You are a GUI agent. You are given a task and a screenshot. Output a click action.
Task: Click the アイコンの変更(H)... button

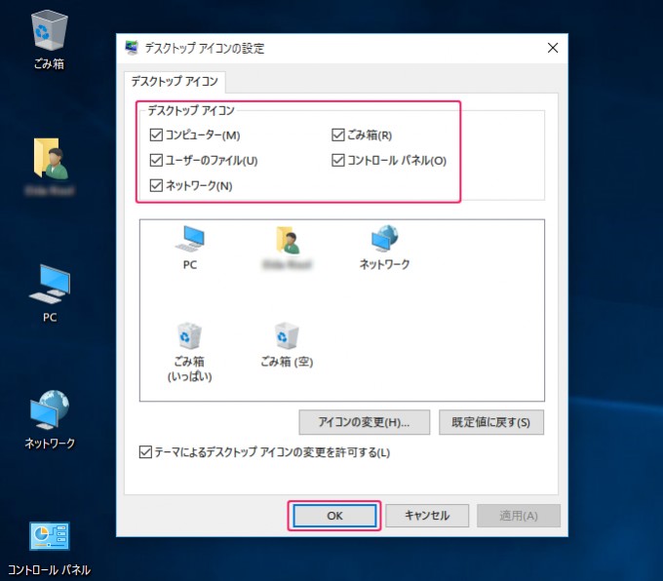[364, 422]
